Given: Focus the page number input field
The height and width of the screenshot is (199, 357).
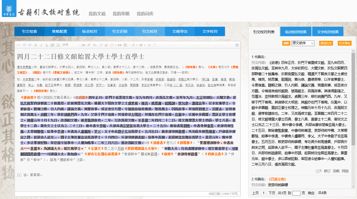Looking at the screenshot, I should (x=296, y=193).
